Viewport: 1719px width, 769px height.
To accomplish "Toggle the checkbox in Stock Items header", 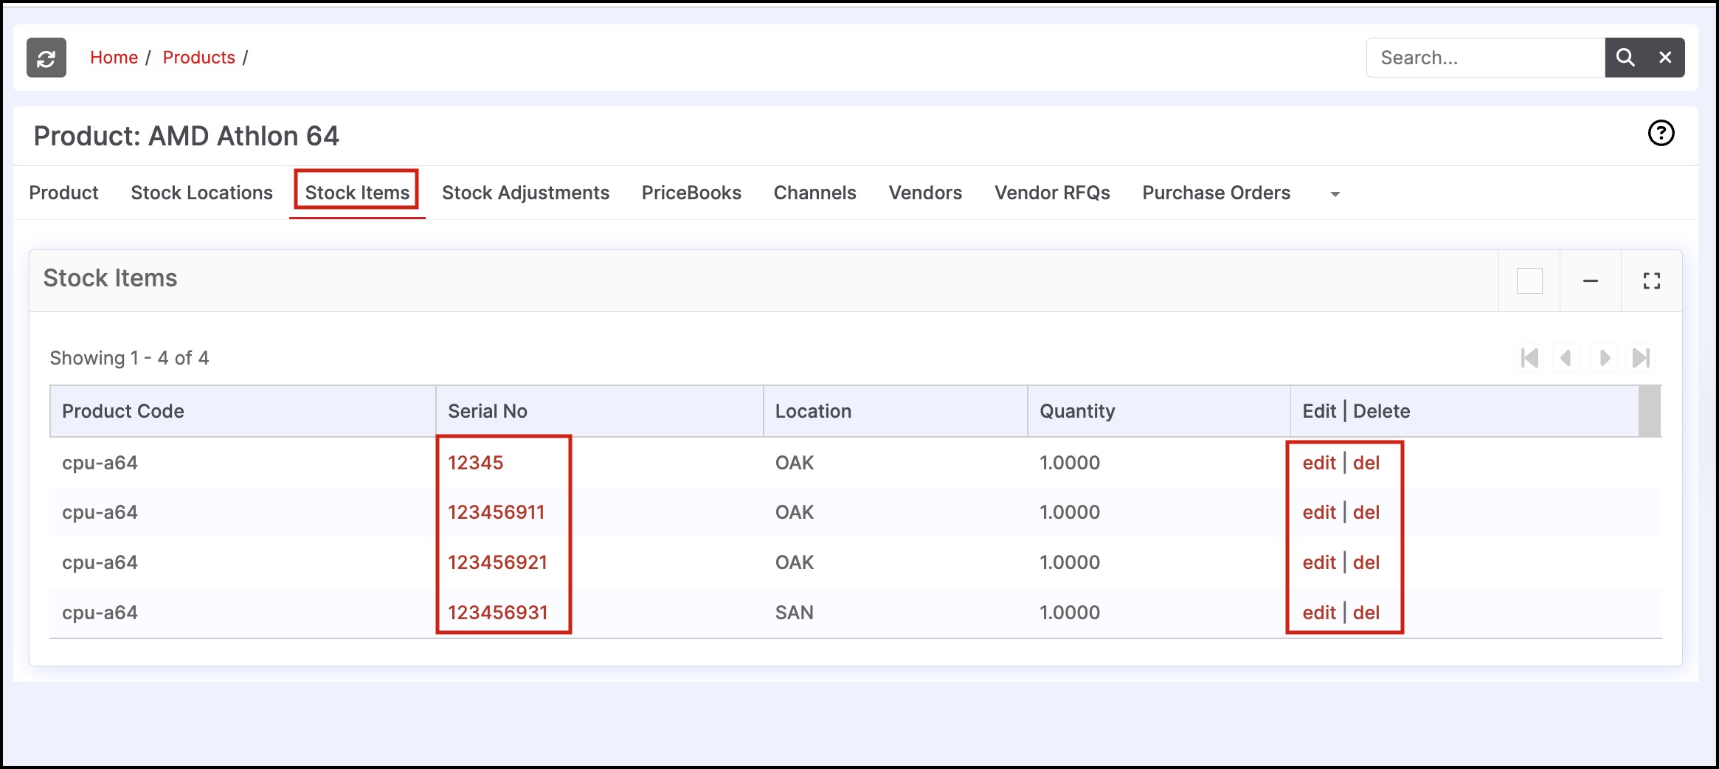I will (1529, 281).
